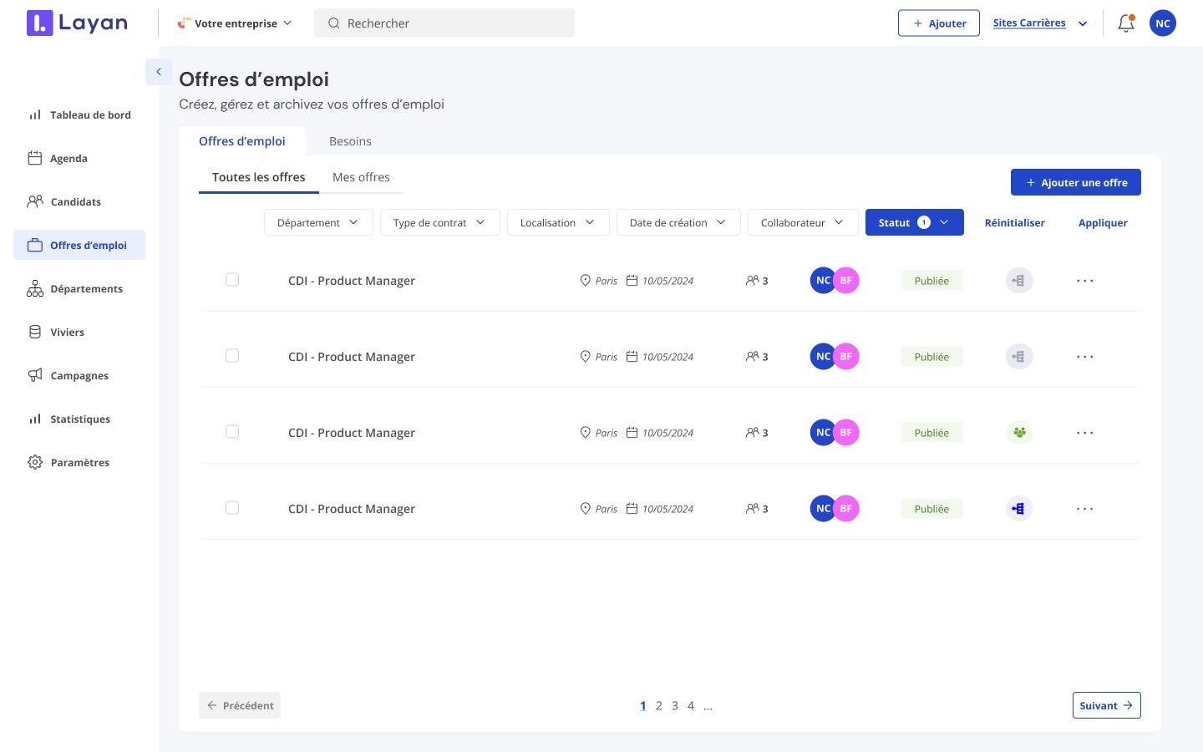
Task: Go to page 3 in pagination
Action: [675, 706]
